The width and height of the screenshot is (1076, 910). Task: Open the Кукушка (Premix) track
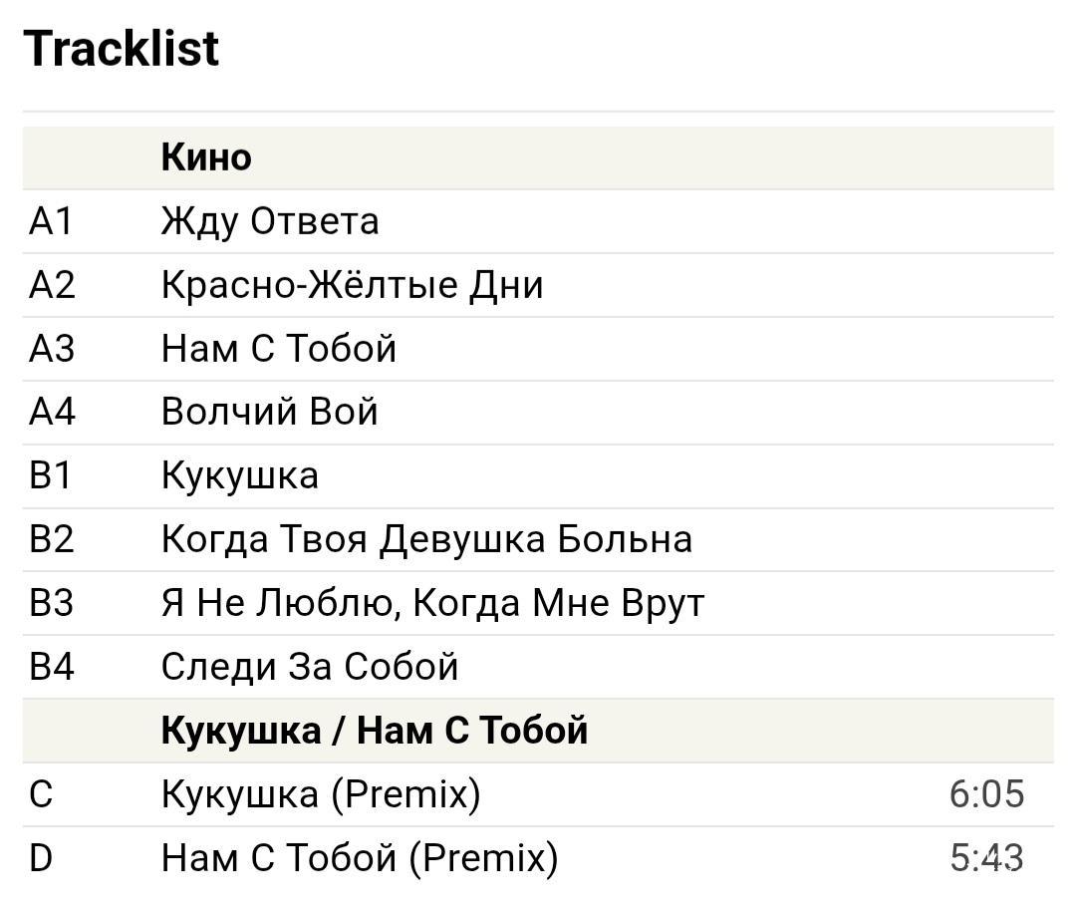pyautogui.click(x=321, y=794)
